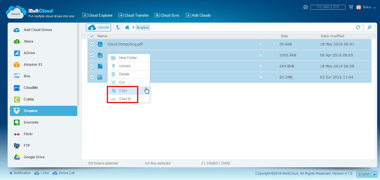
Task: Open Cloud Computing.pdf file name
Action: pyautogui.click(x=125, y=44)
